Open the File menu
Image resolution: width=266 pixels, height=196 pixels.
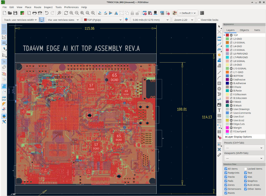click(5, 7)
